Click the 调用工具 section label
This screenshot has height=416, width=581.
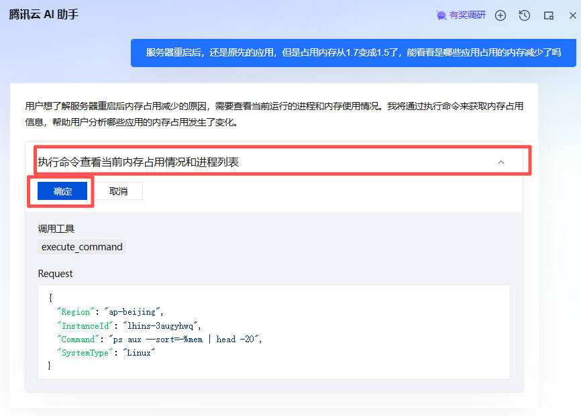click(x=56, y=229)
